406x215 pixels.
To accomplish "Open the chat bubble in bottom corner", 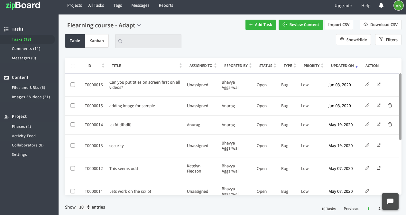I will tap(390, 201).
